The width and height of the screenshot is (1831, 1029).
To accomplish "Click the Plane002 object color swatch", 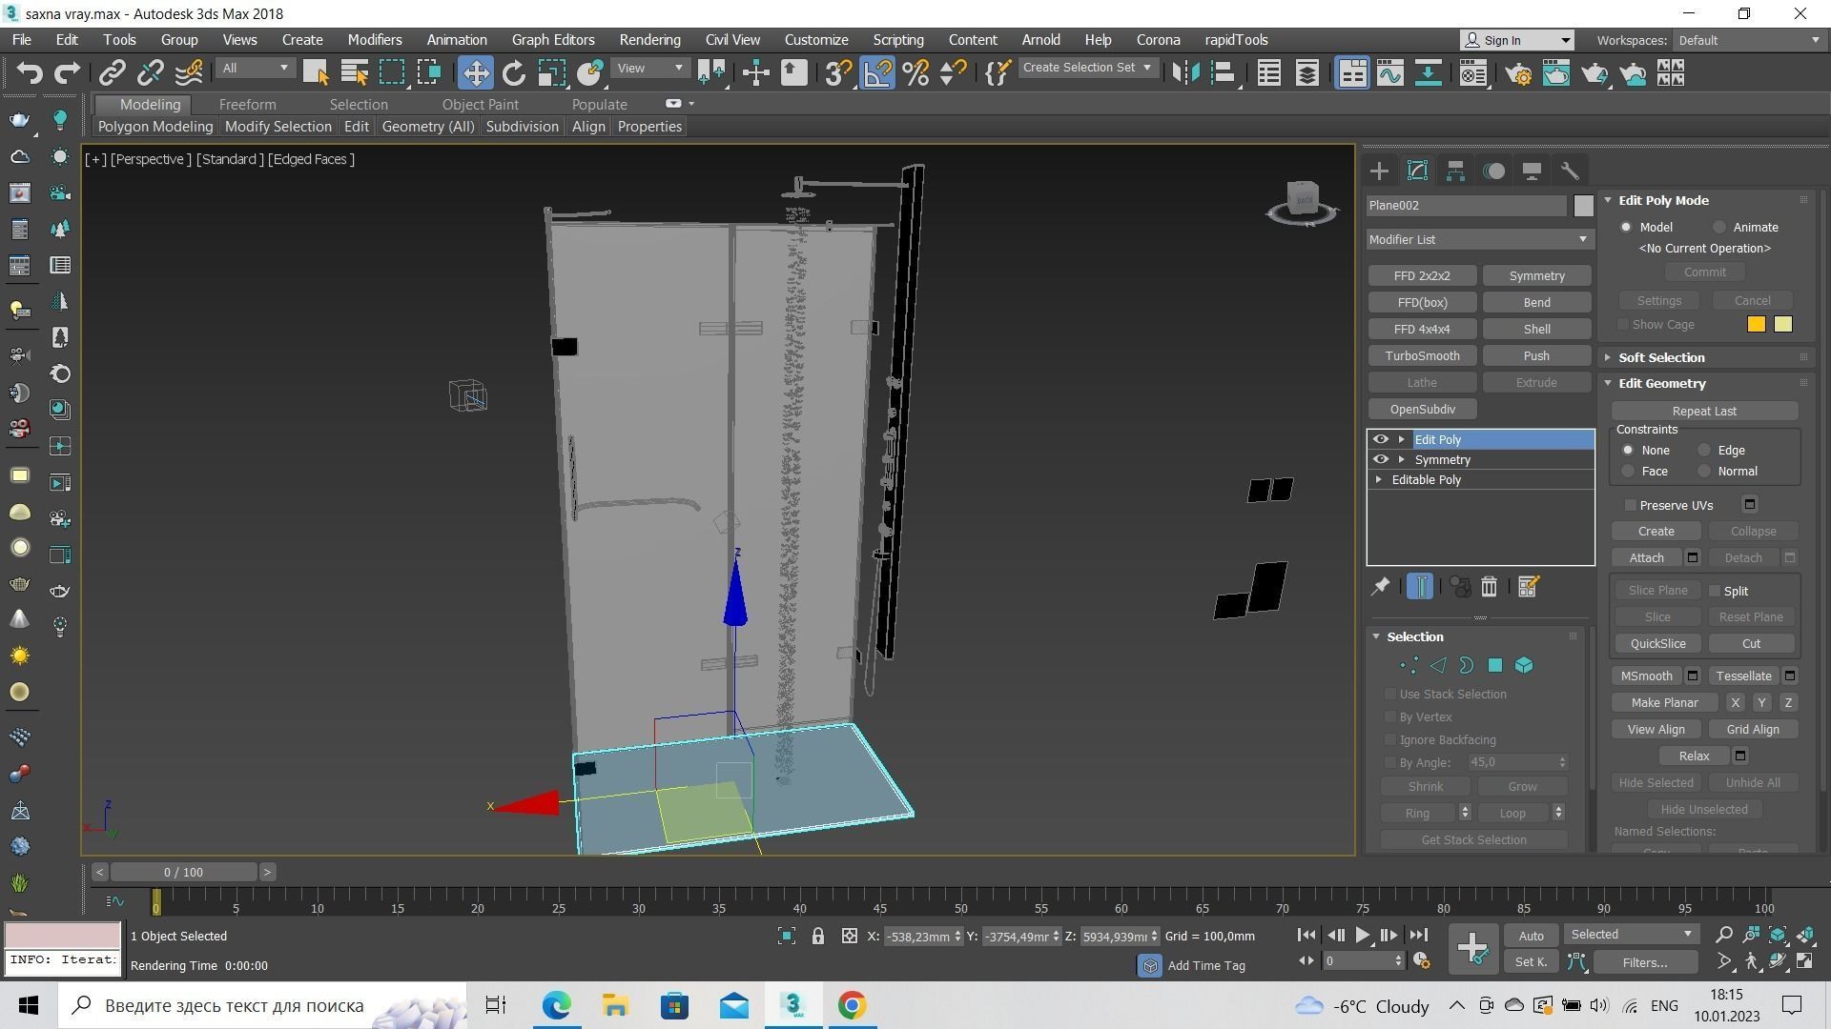I will point(1583,206).
